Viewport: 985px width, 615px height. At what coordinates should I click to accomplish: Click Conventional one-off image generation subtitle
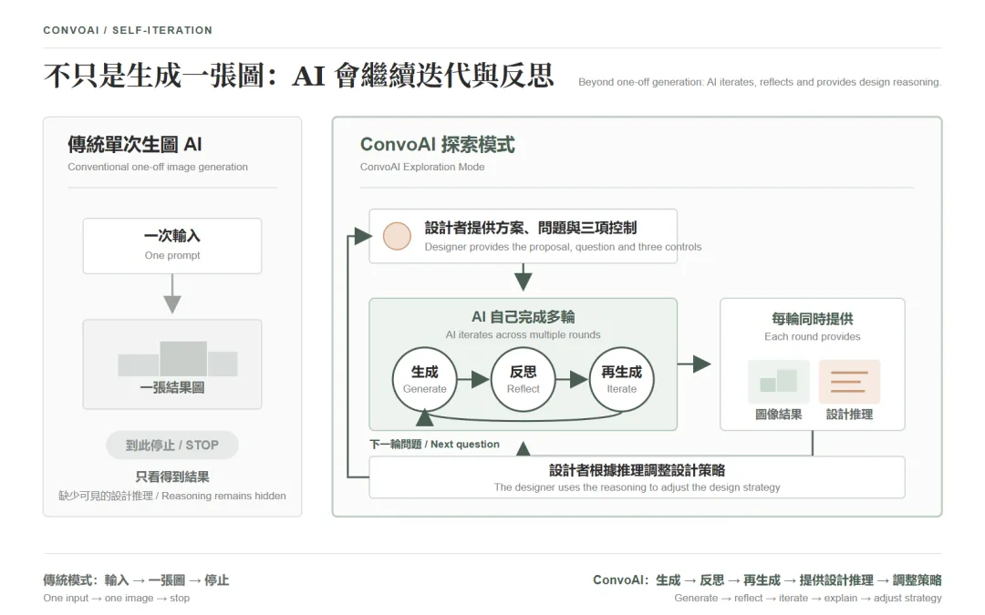pos(158,167)
